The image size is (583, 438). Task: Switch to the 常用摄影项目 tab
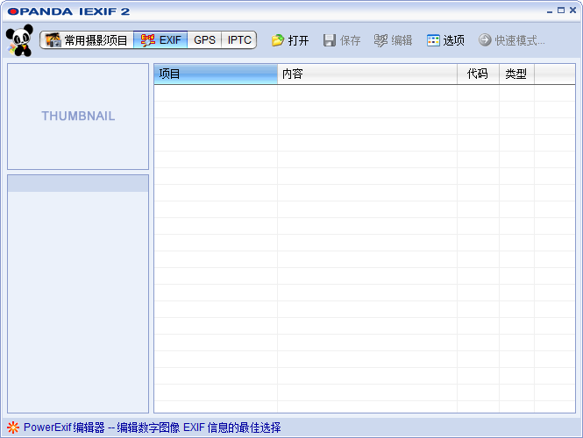[x=87, y=40]
